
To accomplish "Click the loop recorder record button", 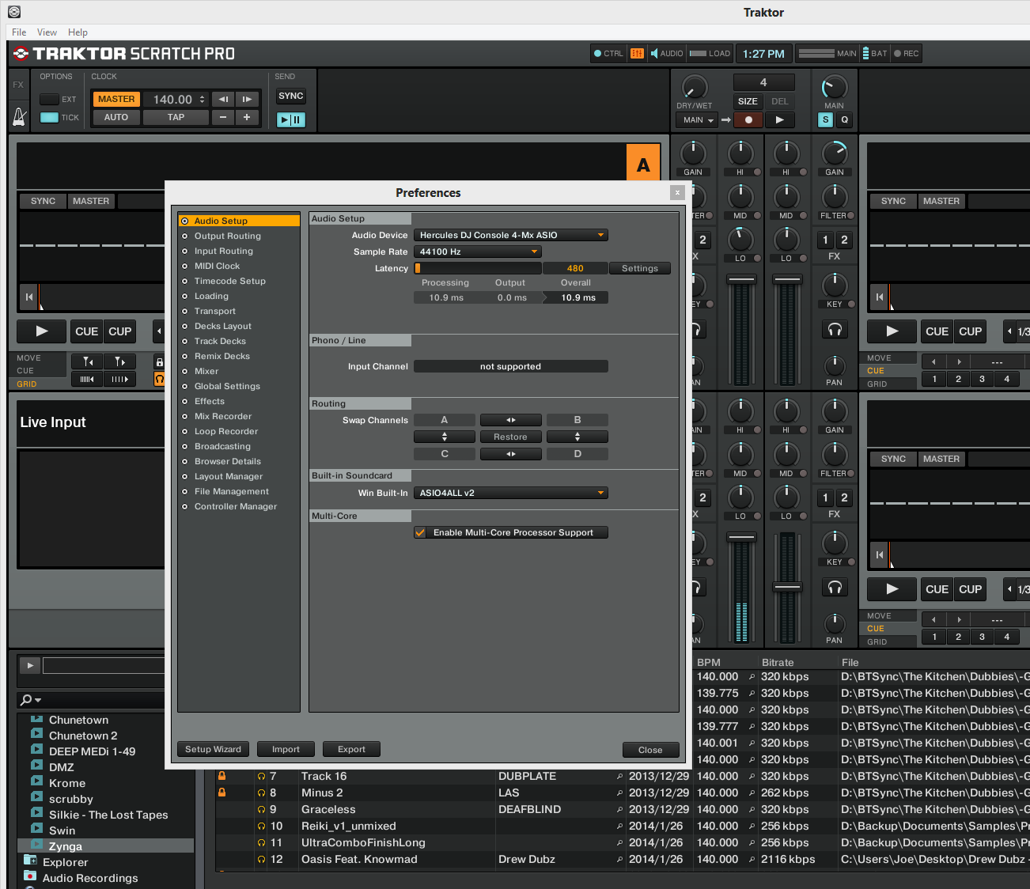I will click(x=748, y=120).
